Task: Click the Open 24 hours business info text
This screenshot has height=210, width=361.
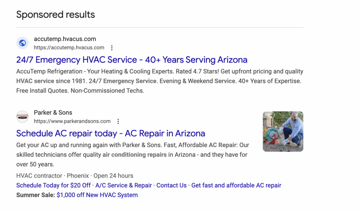Action: pos(114,176)
